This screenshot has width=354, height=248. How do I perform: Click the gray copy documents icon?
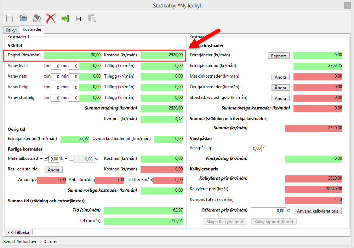coord(92,18)
